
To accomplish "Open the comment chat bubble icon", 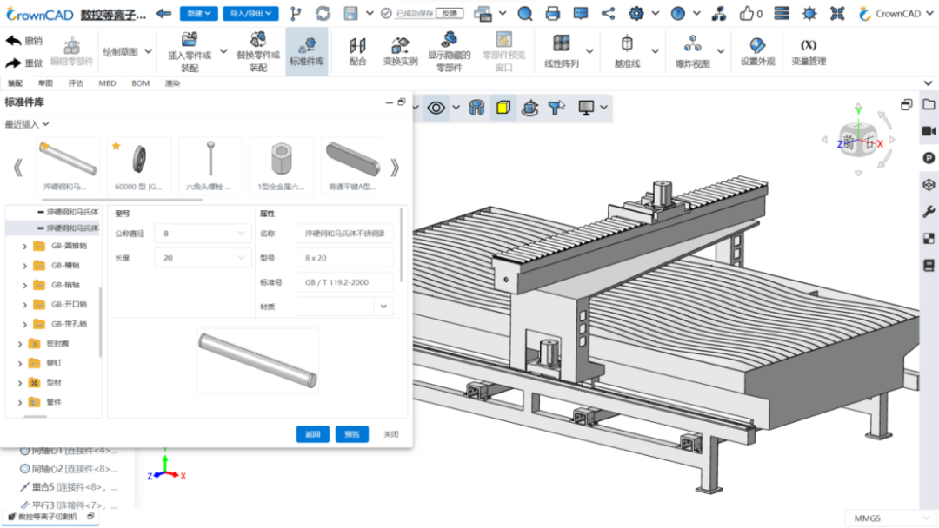I will [x=580, y=13].
